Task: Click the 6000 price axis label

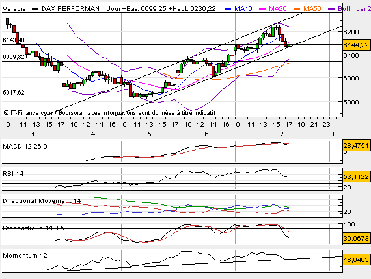Action: pos(351,78)
